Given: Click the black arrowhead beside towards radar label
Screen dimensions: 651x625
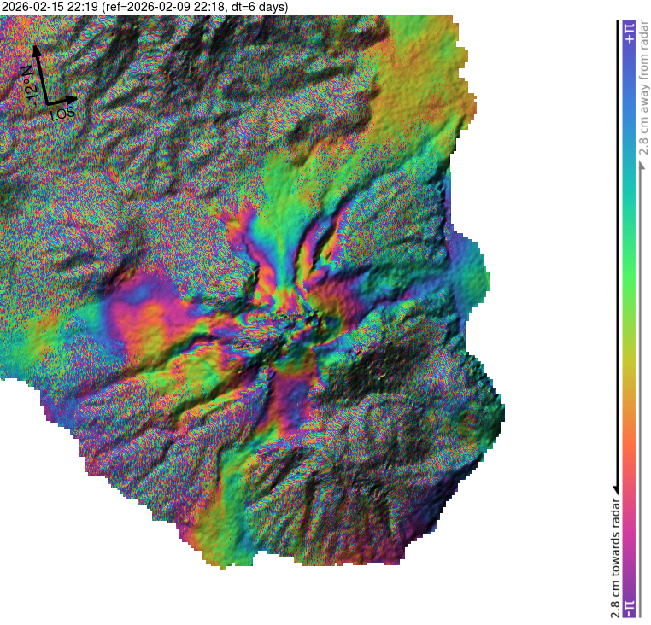Looking at the screenshot, I should click(x=614, y=488).
